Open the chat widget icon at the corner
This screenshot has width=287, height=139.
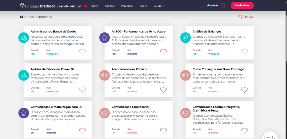coord(270,136)
